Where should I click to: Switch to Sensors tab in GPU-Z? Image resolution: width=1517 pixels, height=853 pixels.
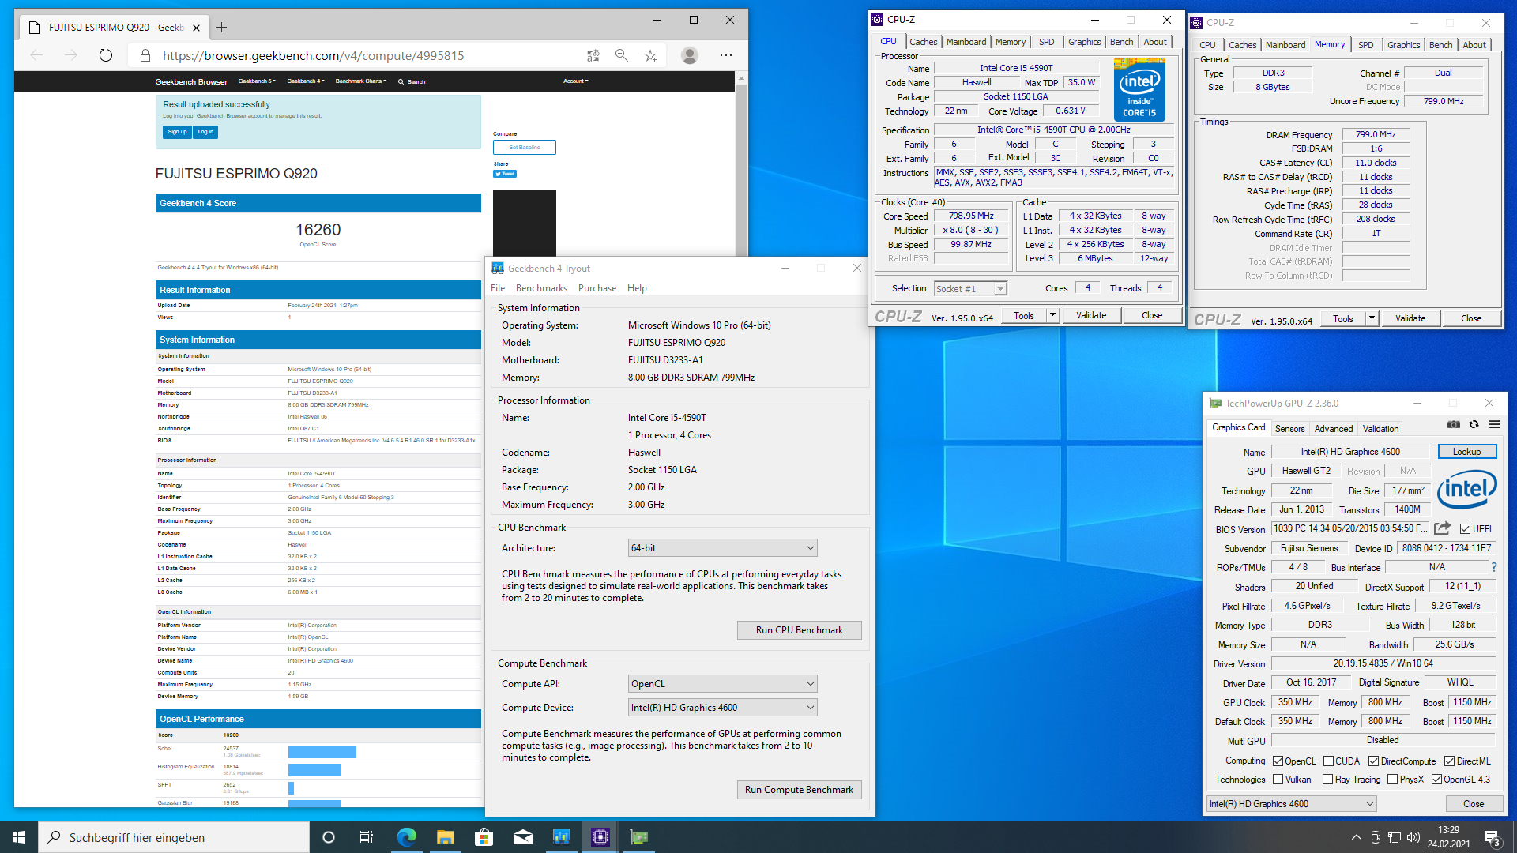pyautogui.click(x=1289, y=429)
